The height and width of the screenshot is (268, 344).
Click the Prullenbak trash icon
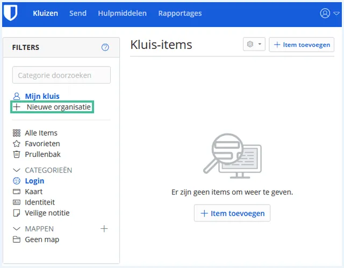(x=17, y=155)
